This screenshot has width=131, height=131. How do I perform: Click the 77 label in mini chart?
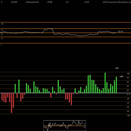click(84, 124)
